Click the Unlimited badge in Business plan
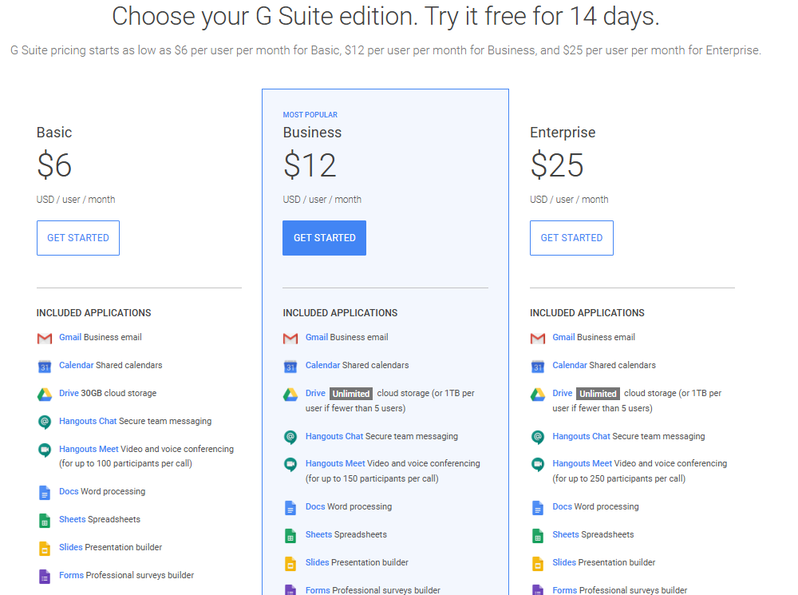The height and width of the screenshot is (595, 798). [x=351, y=394]
